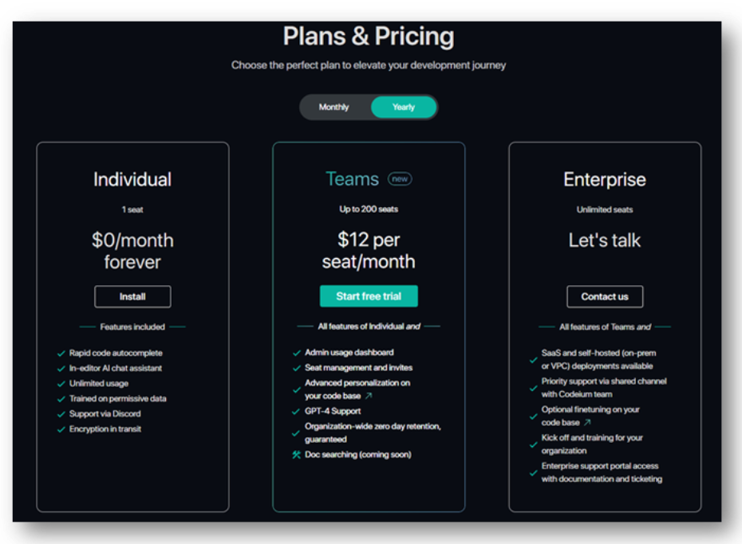Image resolution: width=742 pixels, height=544 pixels.
Task: Click "Optional finetuning on your code base" text
Action: click(590, 409)
